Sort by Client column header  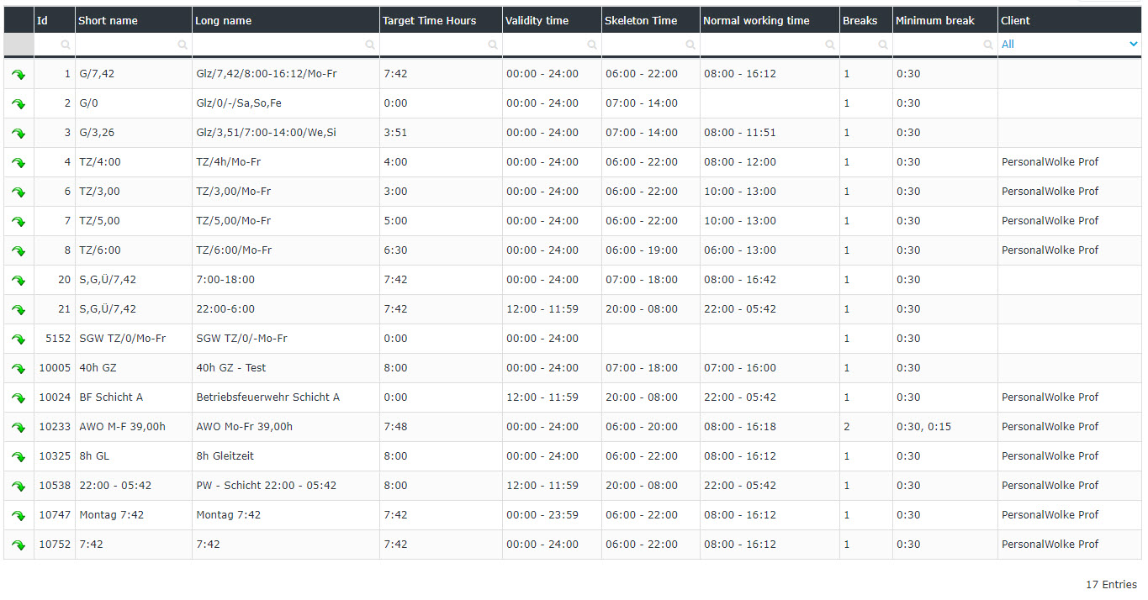[1070, 20]
